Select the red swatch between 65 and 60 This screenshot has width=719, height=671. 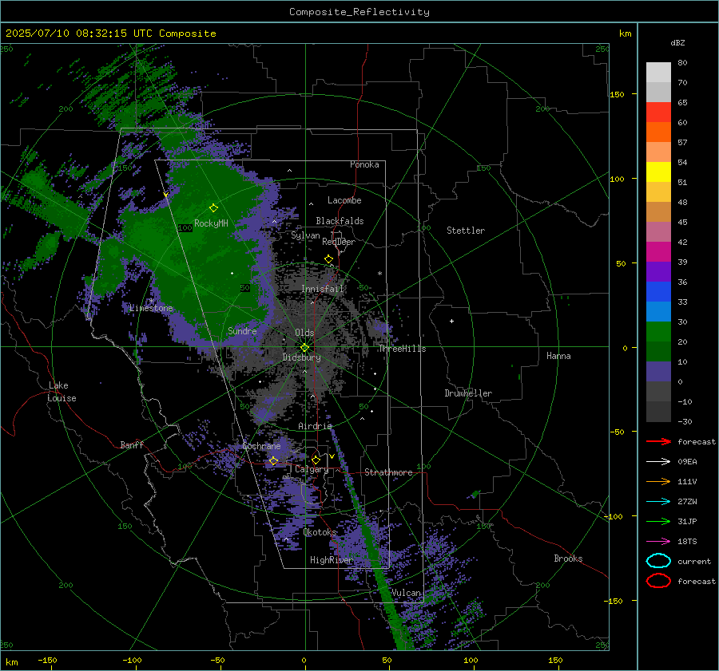click(x=658, y=112)
